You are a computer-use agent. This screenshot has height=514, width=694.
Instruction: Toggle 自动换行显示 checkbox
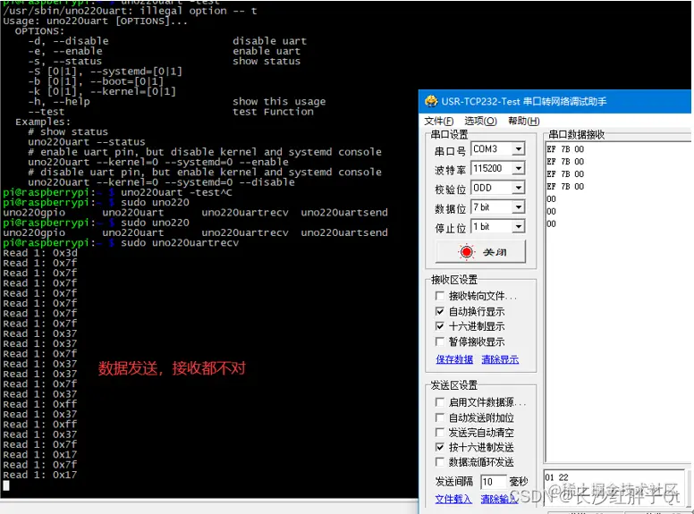tap(439, 311)
